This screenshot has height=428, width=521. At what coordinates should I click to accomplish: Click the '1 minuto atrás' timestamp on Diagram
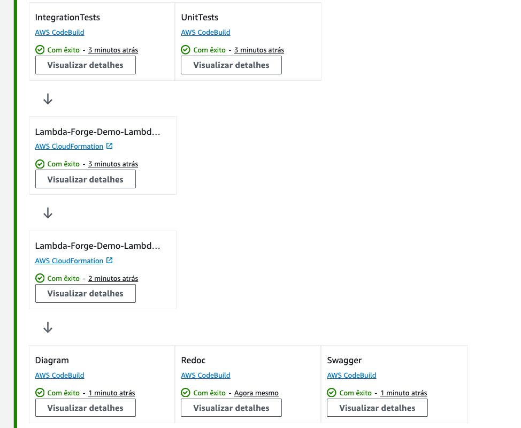pyautogui.click(x=111, y=393)
